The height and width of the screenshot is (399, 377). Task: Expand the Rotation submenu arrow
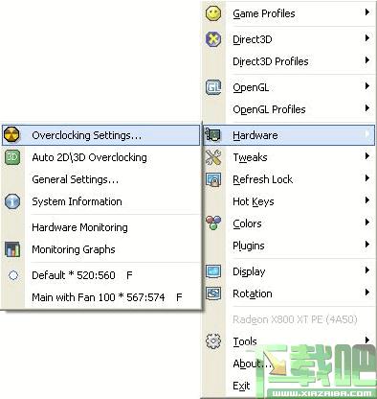tap(367, 293)
